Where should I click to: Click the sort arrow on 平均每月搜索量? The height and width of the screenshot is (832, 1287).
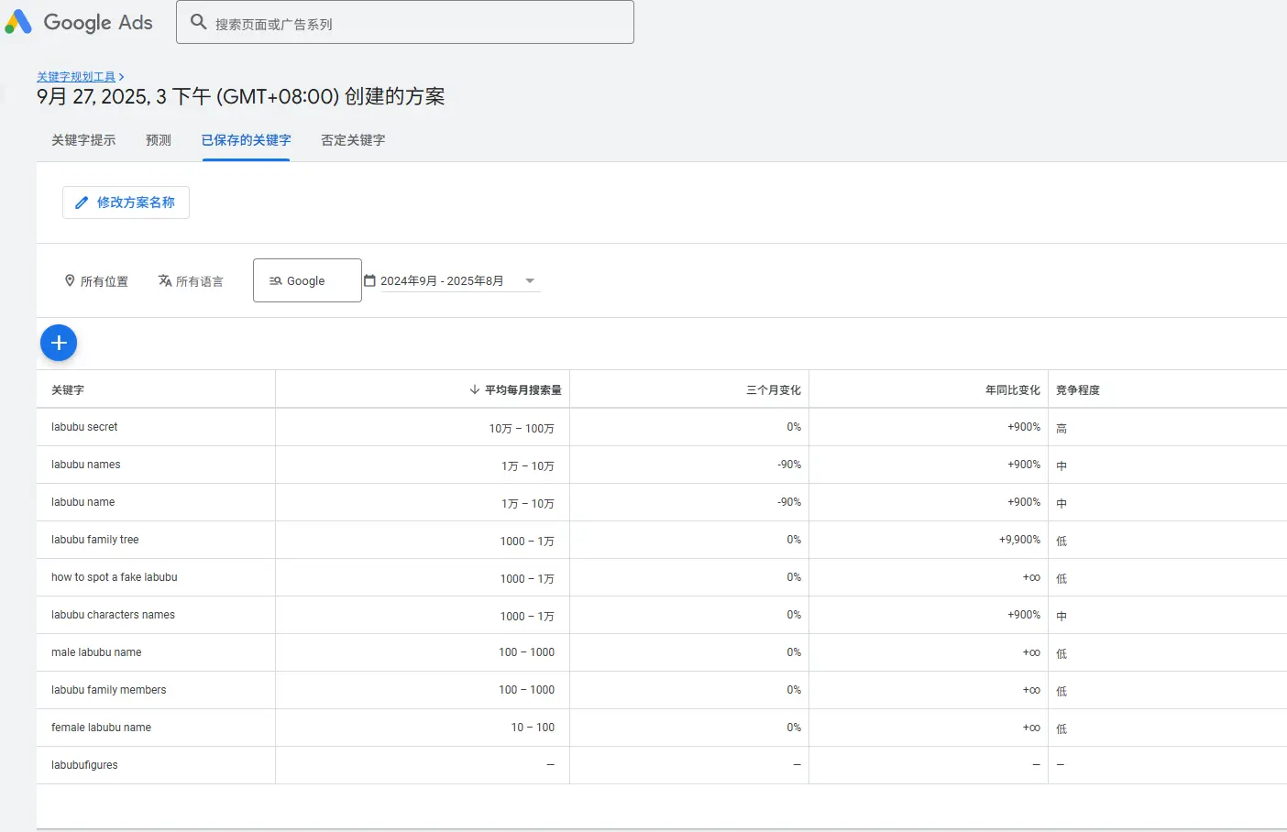click(474, 389)
